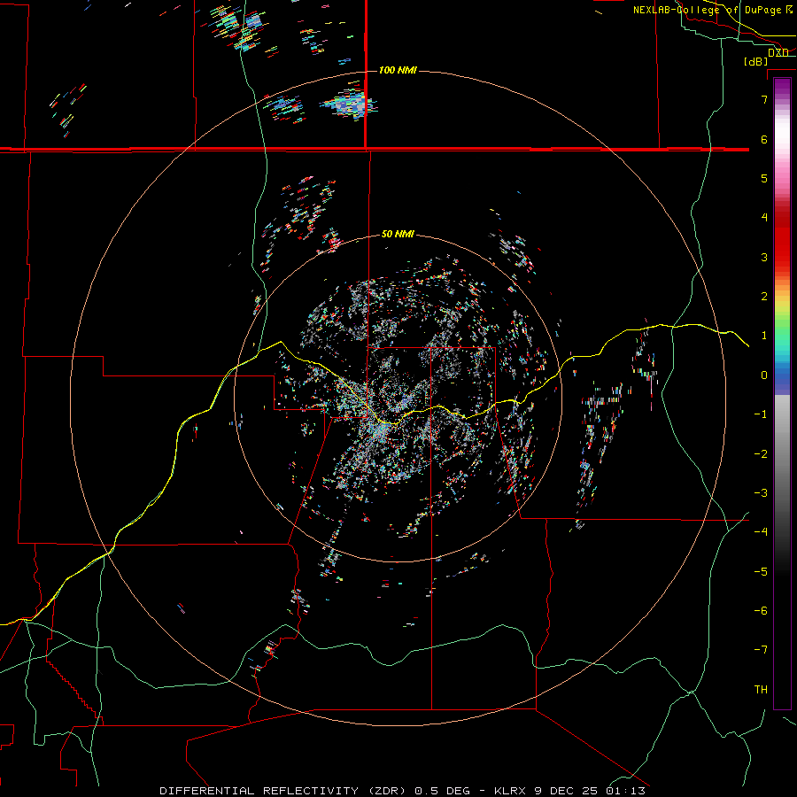The width and height of the screenshot is (797, 797).
Task: Click the 6 value on the color scale
Action: tap(764, 139)
